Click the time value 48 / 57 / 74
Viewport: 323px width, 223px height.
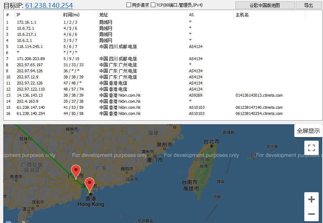[73, 89]
